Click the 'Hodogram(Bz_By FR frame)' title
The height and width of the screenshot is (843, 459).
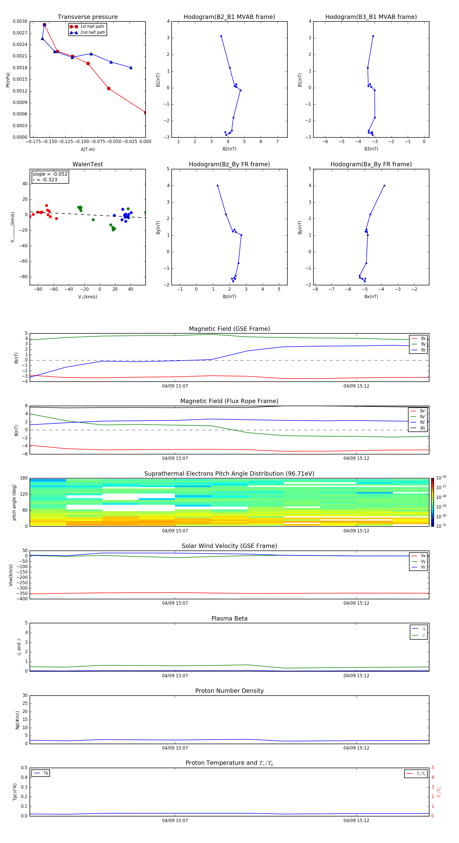click(229, 164)
